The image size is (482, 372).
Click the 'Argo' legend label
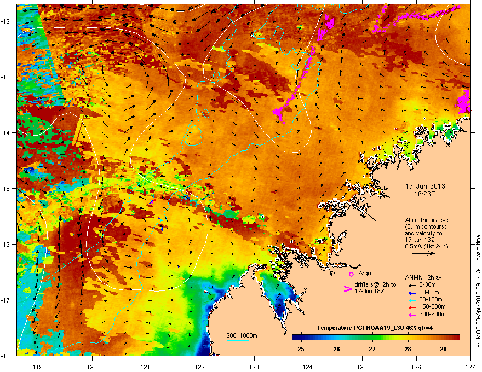pos(365,273)
